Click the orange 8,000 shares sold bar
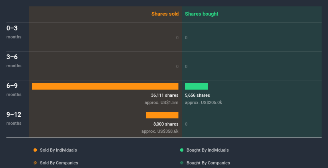This screenshot has height=168, width=328. (x=162, y=115)
